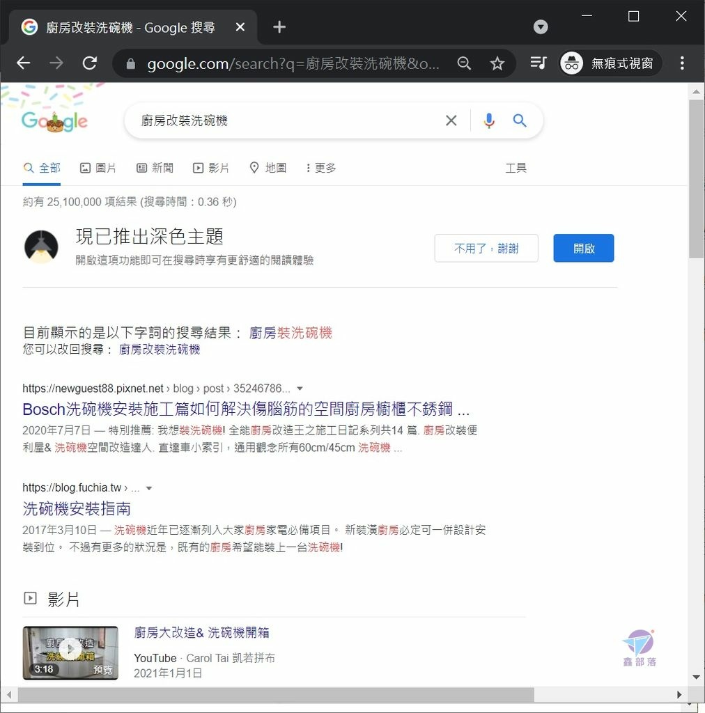Image resolution: width=705 pixels, height=713 pixels.
Task: Reload the current page
Action: (x=90, y=63)
